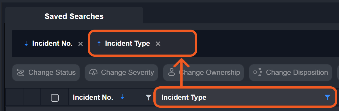Click the down arrow on Incident No. chip
Image resolution: width=339 pixels, height=111 pixels.
click(x=26, y=44)
